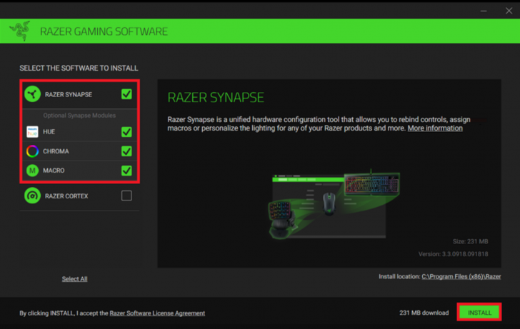
Task: Click the green INSTALL button
Action: click(479, 313)
